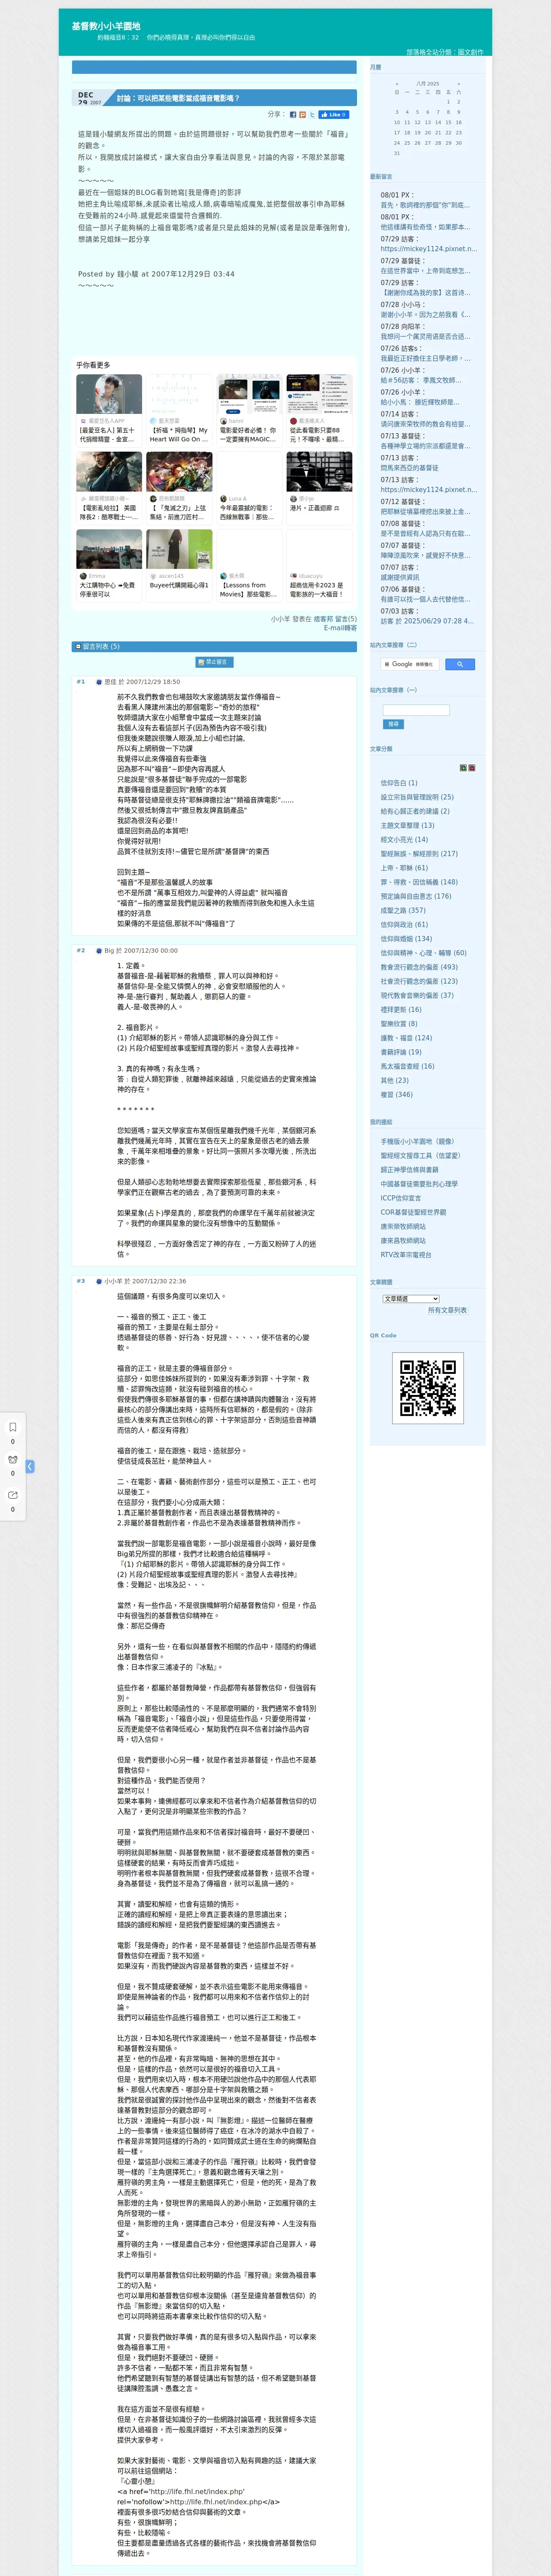
Task: Open 圖文創作 blog category link
Action: pyautogui.click(x=470, y=52)
